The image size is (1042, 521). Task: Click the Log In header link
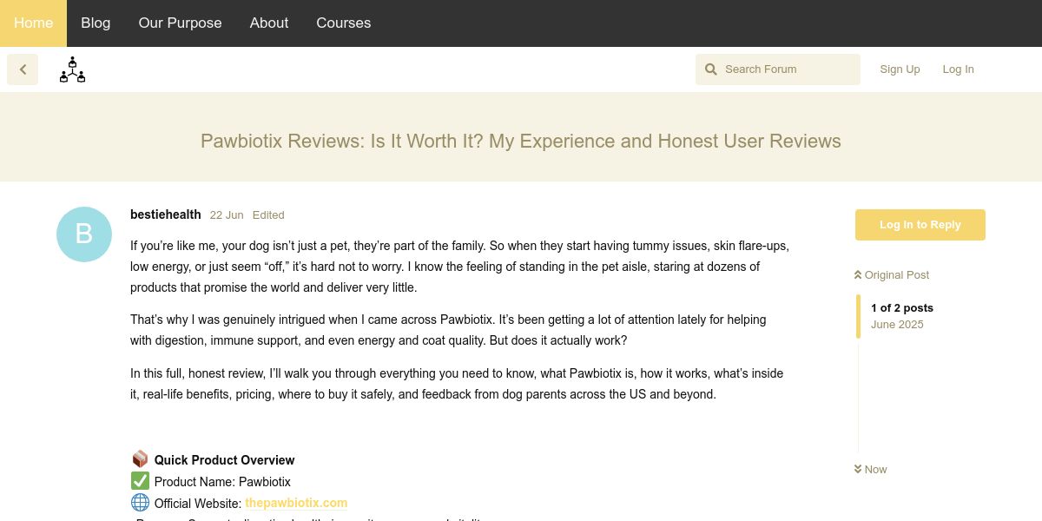pos(958,69)
